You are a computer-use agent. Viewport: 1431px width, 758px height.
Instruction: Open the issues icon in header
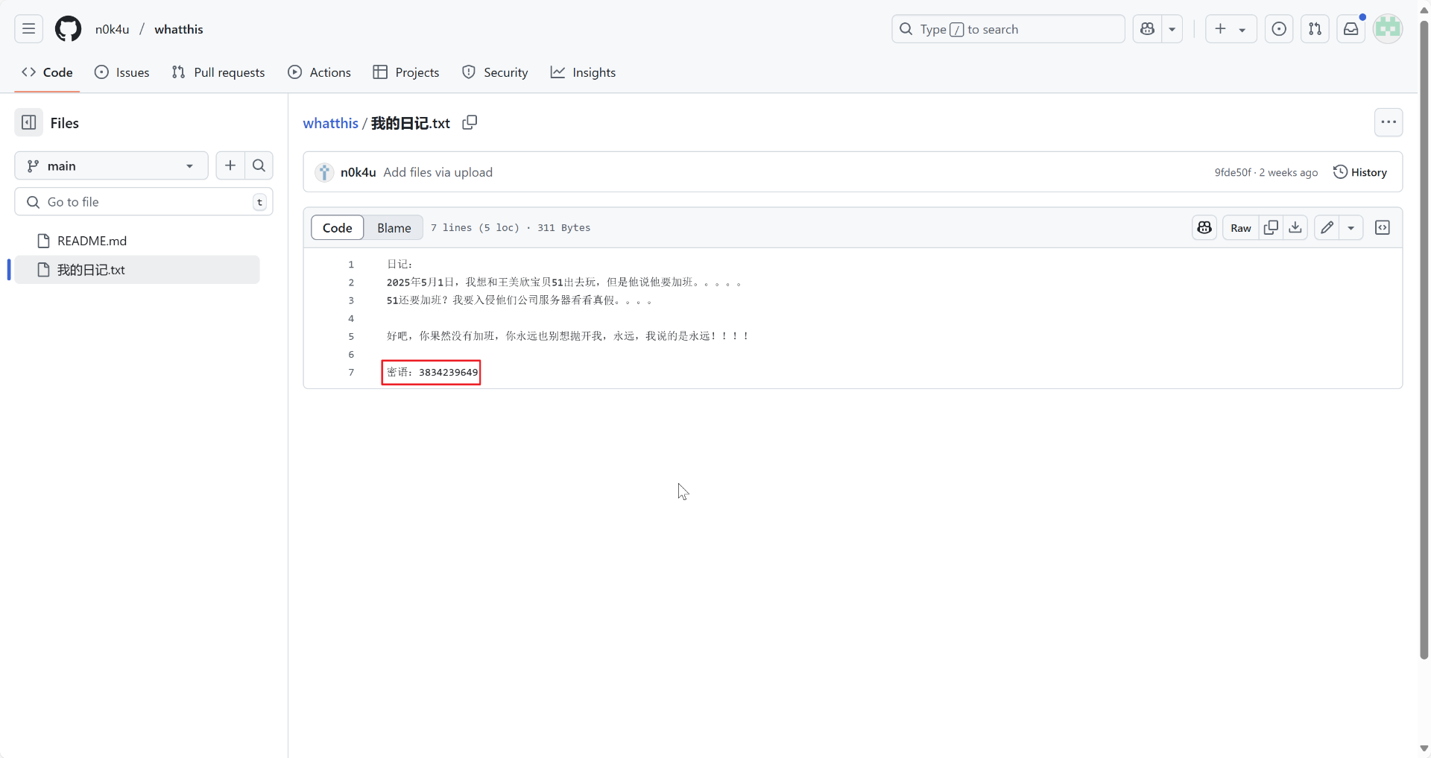click(x=1279, y=29)
